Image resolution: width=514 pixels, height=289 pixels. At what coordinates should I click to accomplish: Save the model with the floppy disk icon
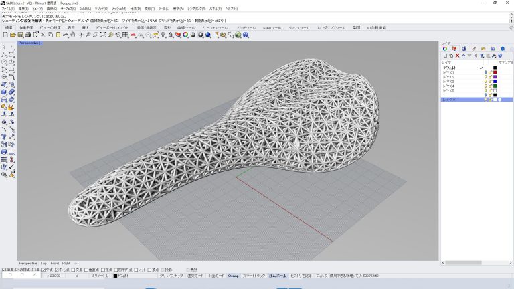click(x=20, y=35)
